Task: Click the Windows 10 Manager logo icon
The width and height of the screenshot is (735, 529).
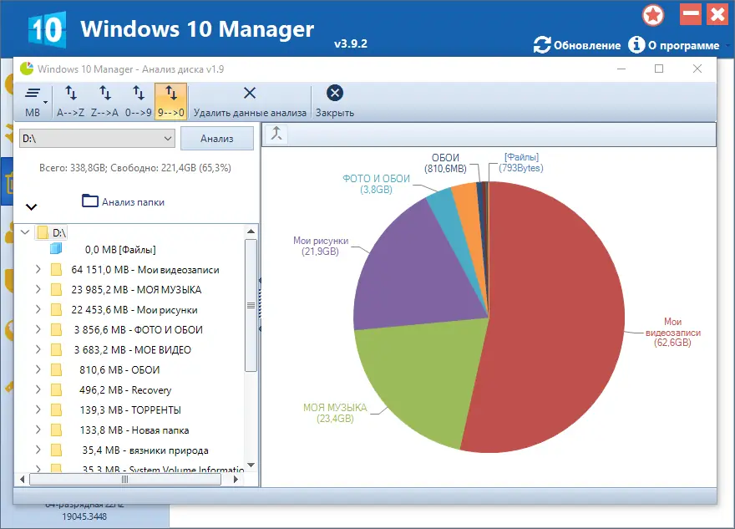Action: point(47,29)
